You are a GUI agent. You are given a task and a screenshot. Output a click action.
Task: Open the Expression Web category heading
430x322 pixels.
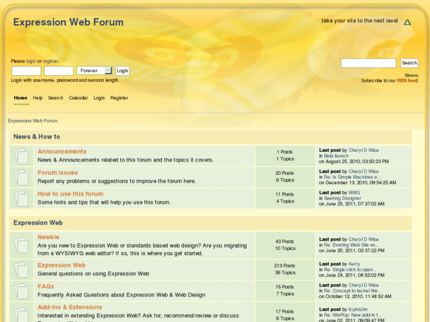click(38, 223)
